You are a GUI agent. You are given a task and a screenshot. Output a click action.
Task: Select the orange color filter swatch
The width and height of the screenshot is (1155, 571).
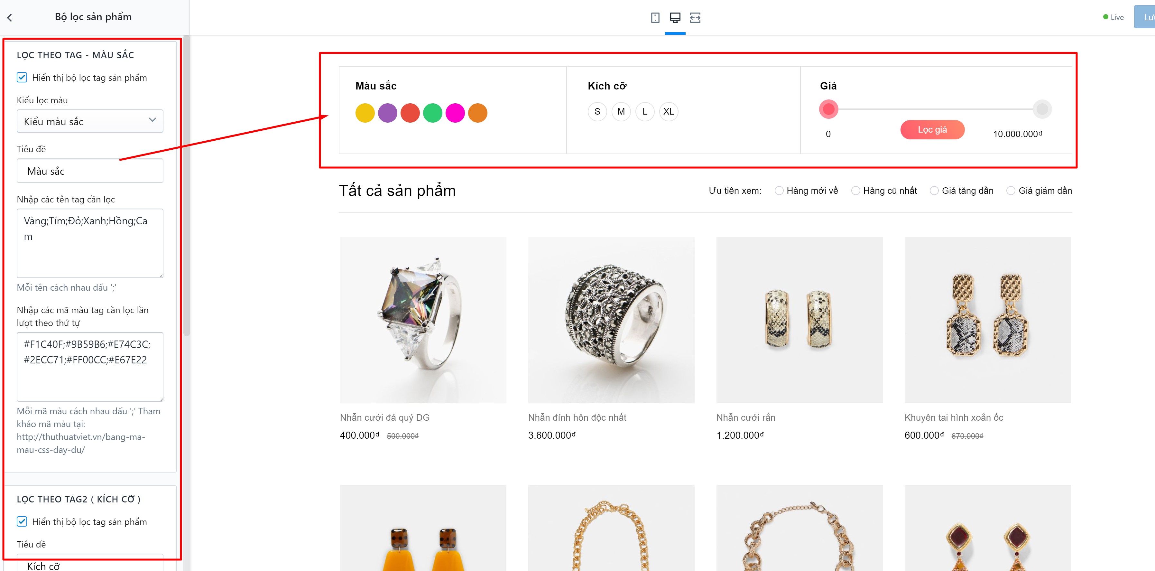click(477, 113)
